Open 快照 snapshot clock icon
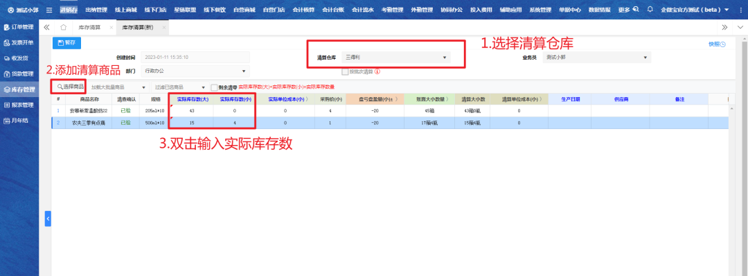The width and height of the screenshot is (748, 276). [717, 44]
